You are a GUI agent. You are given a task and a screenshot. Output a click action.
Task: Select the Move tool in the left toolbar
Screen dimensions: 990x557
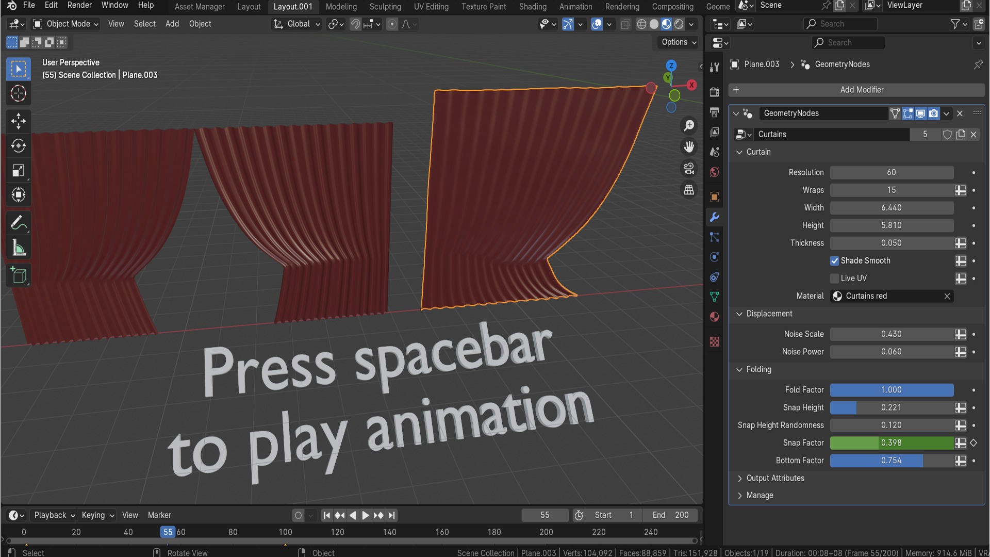coord(19,121)
